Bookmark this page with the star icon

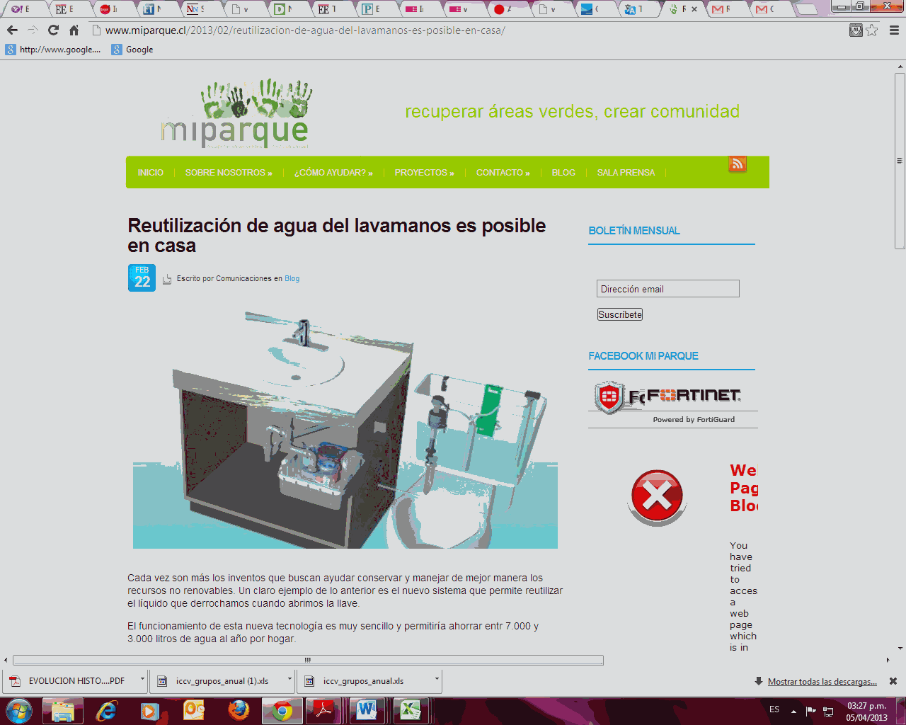(x=872, y=30)
